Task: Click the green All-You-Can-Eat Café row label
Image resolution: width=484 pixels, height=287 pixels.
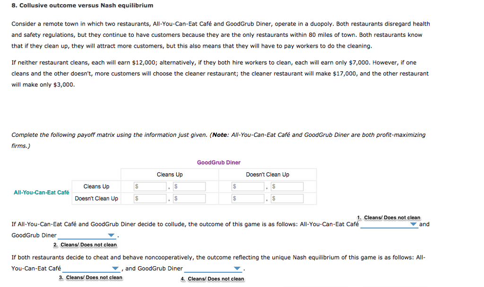Action: 42,193
